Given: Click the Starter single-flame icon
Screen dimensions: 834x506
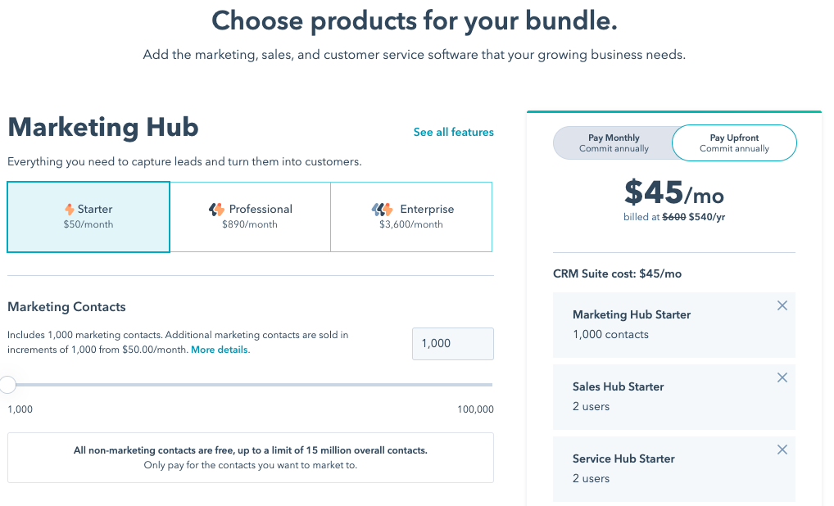Looking at the screenshot, I should tap(69, 209).
